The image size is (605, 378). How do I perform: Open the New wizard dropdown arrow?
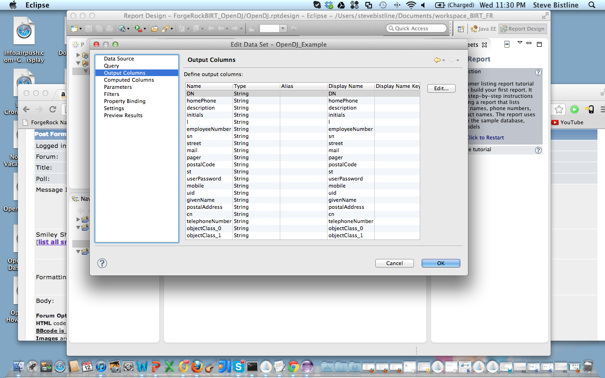click(80, 29)
